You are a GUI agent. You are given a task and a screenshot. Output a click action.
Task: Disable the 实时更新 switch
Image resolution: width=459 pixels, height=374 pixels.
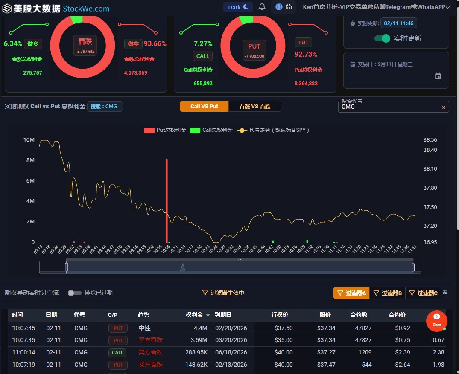point(382,38)
